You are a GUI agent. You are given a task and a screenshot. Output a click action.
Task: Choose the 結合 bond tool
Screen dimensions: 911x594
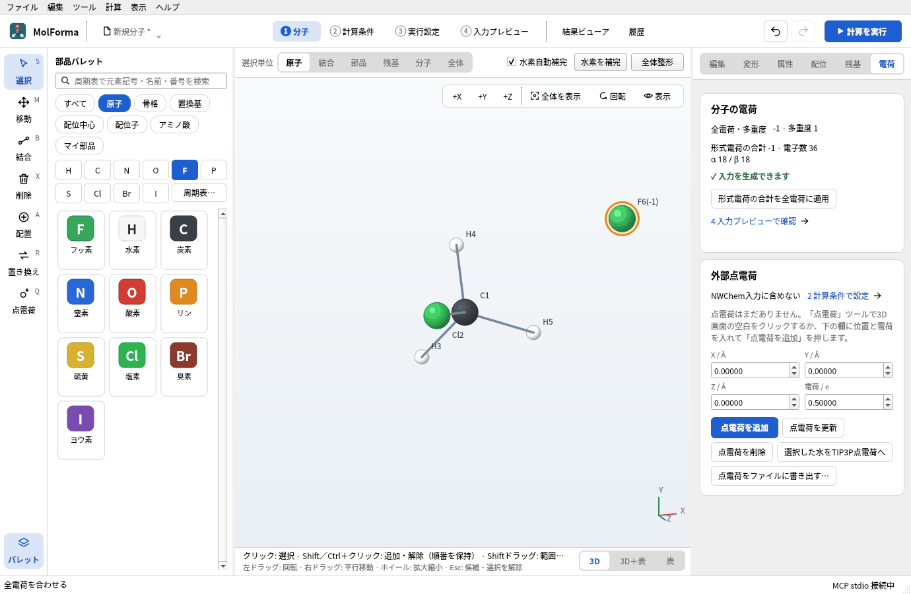[x=24, y=148]
